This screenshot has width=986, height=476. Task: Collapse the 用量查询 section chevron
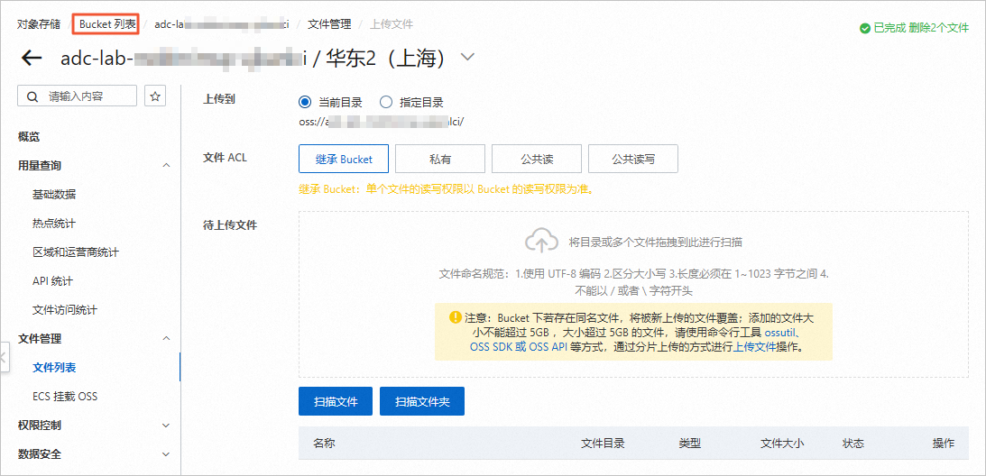tap(166, 165)
